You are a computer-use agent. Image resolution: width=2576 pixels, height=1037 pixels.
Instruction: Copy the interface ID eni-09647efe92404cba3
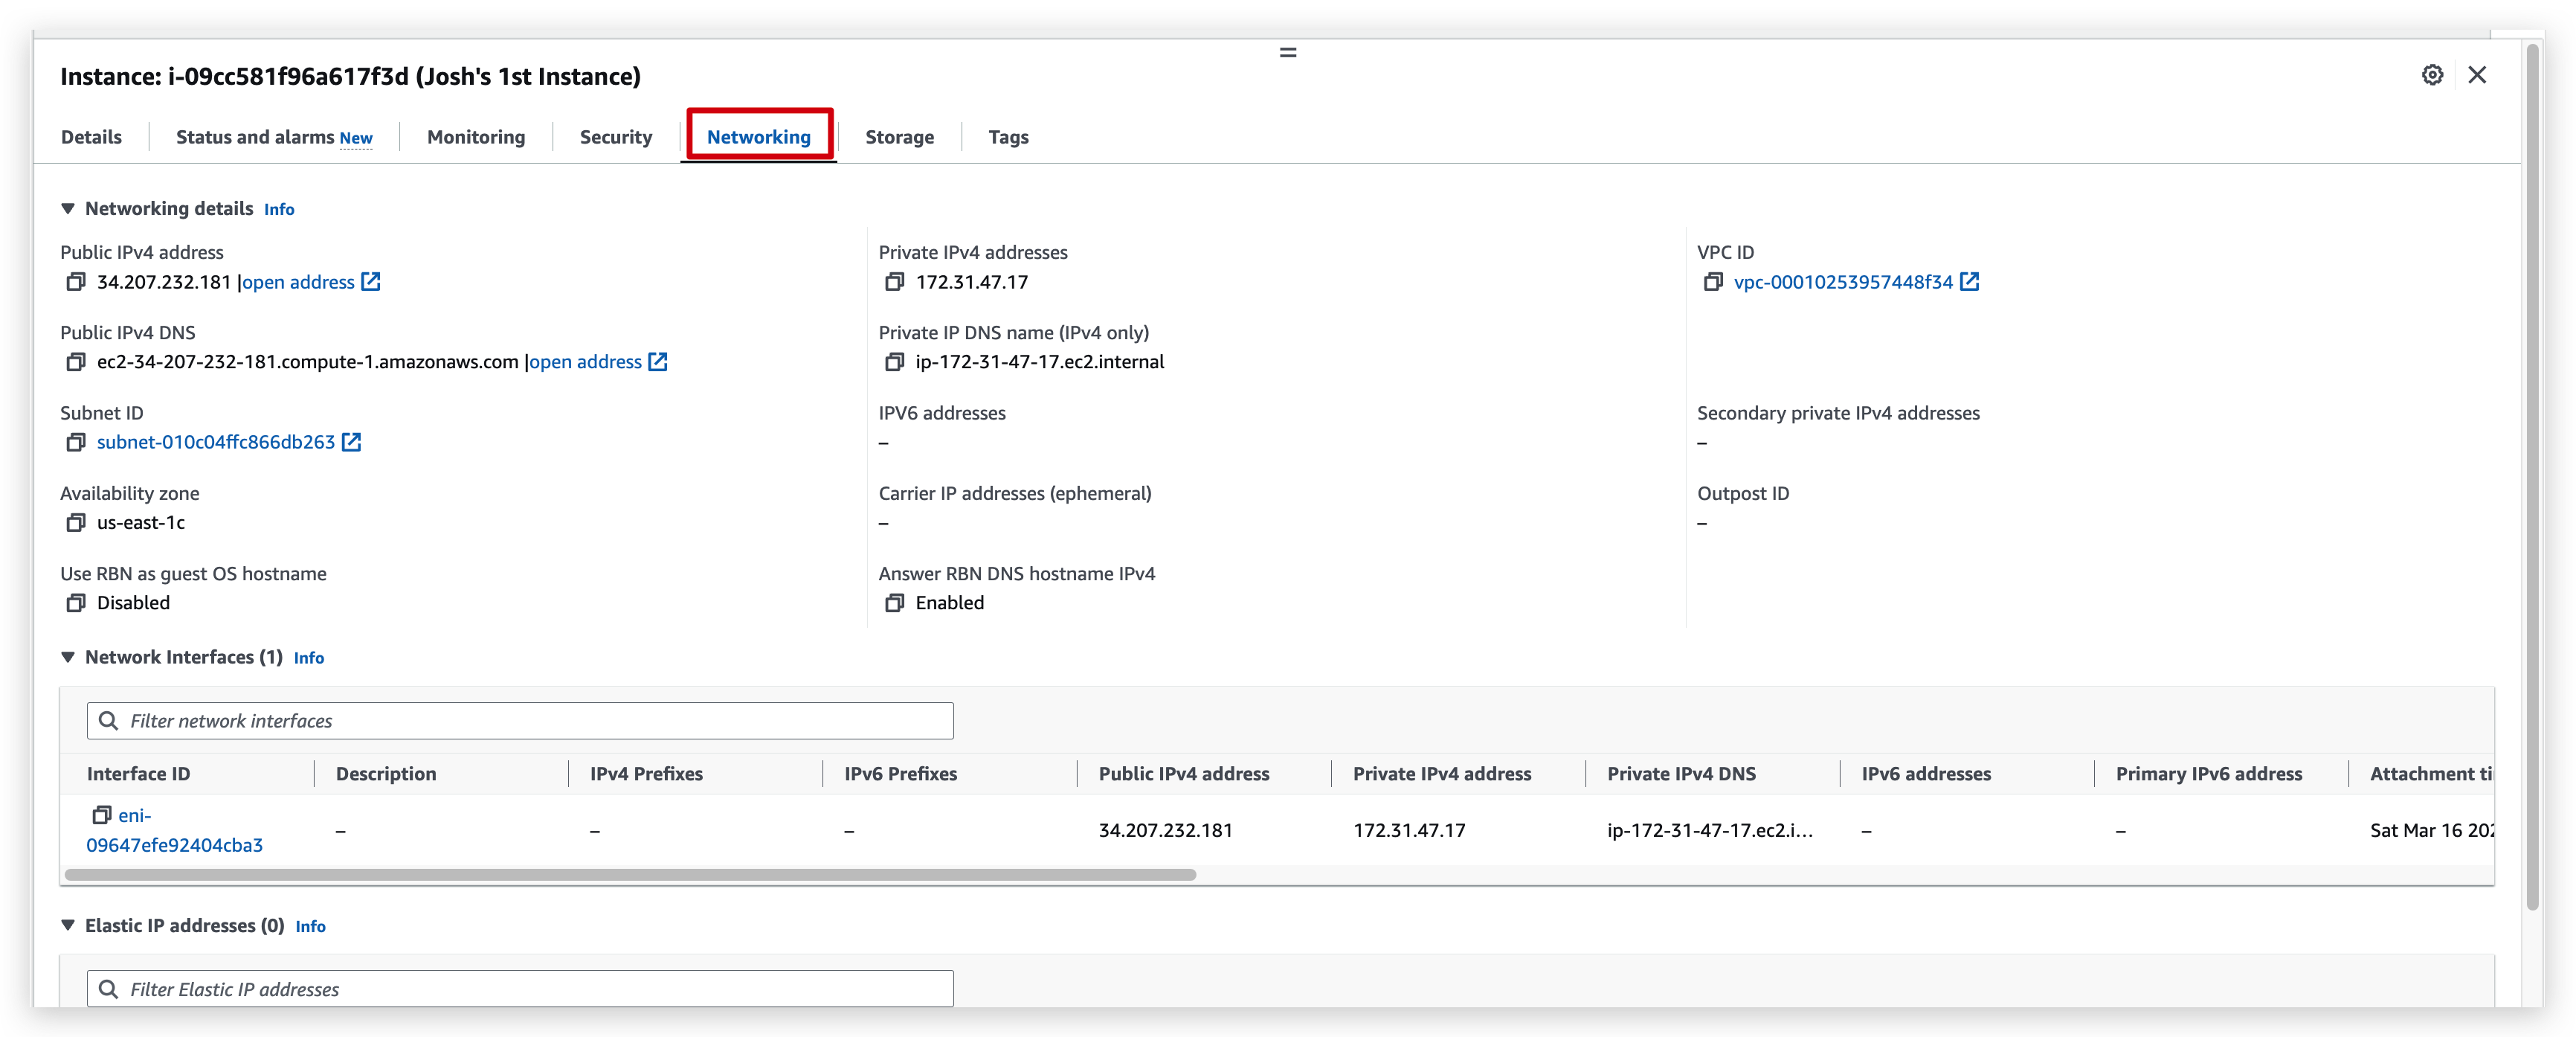pyautogui.click(x=103, y=815)
